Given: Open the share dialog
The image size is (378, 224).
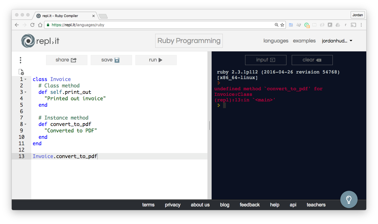Looking at the screenshot, I should (66, 60).
